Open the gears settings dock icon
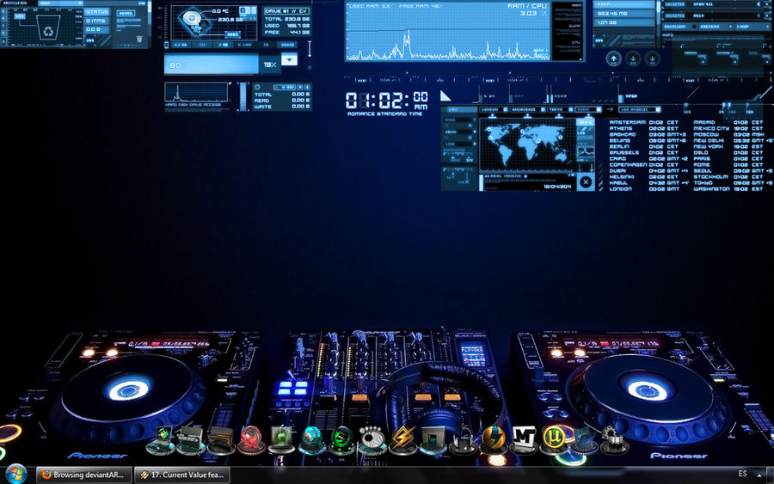Image resolution: width=774 pixels, height=484 pixels. coord(613,440)
